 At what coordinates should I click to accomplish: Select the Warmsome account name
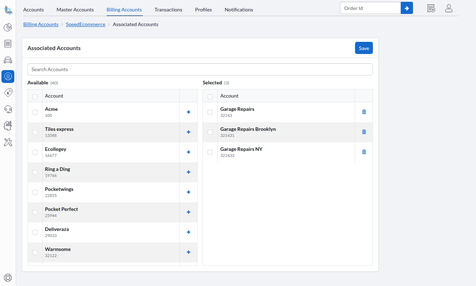(58, 249)
